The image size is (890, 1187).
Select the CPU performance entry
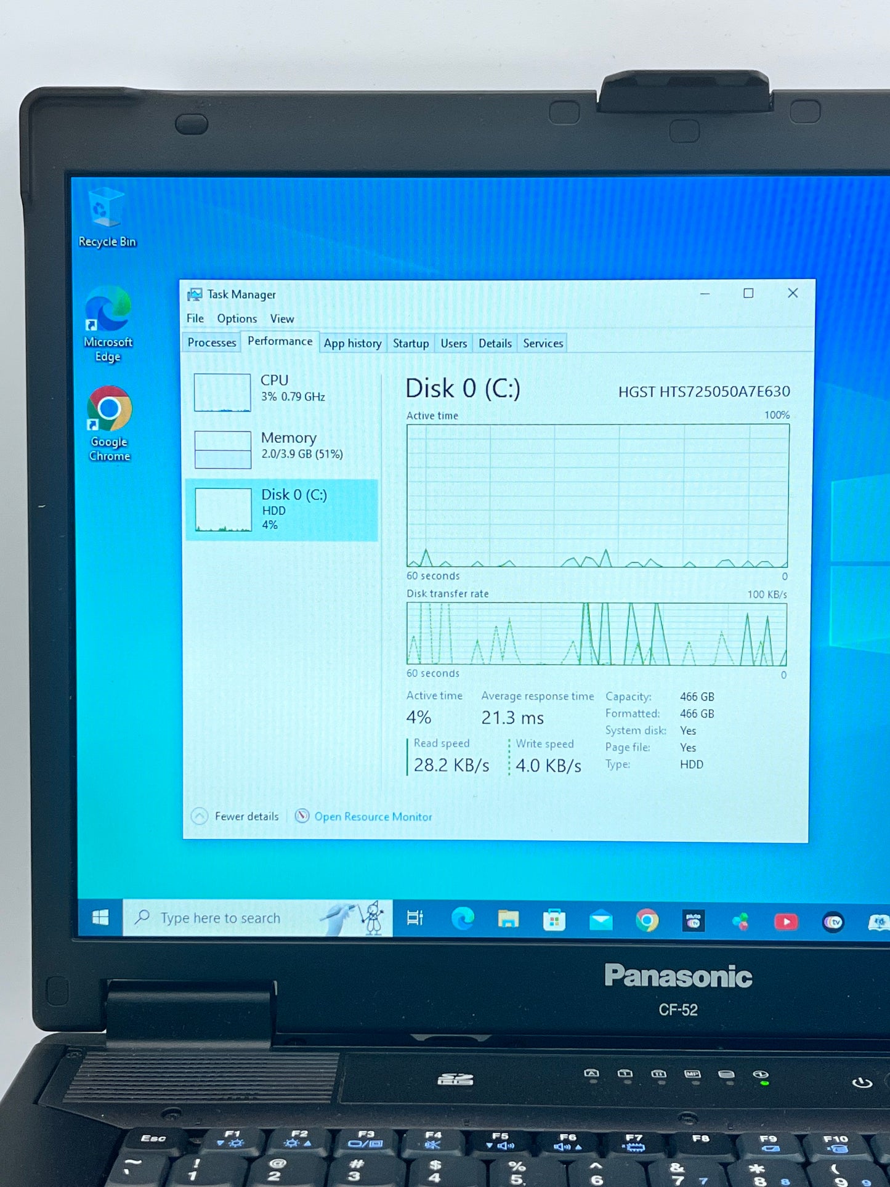[x=281, y=391]
